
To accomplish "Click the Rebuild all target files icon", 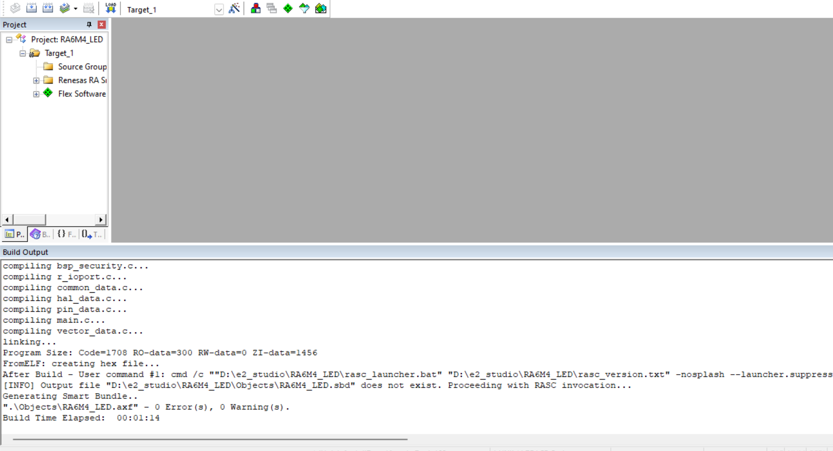I will (x=47, y=8).
